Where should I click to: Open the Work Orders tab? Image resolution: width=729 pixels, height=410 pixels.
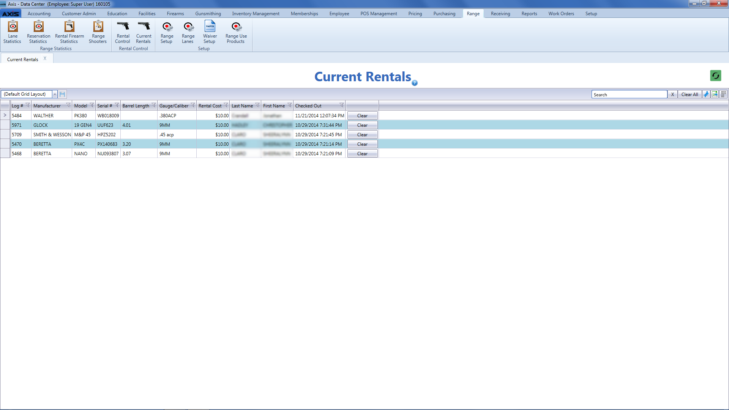coord(561,14)
